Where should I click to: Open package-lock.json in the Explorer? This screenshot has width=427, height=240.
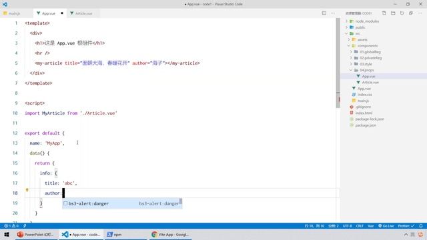(x=370, y=119)
